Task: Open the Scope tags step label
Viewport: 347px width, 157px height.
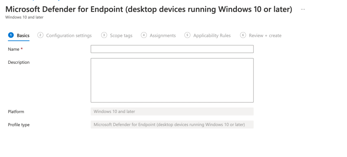Action: (x=121, y=36)
